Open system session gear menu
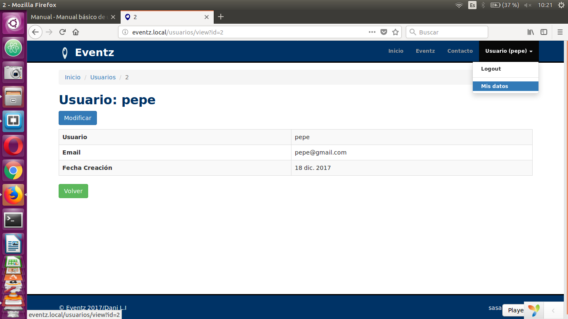This screenshot has height=319, width=568. click(x=561, y=5)
